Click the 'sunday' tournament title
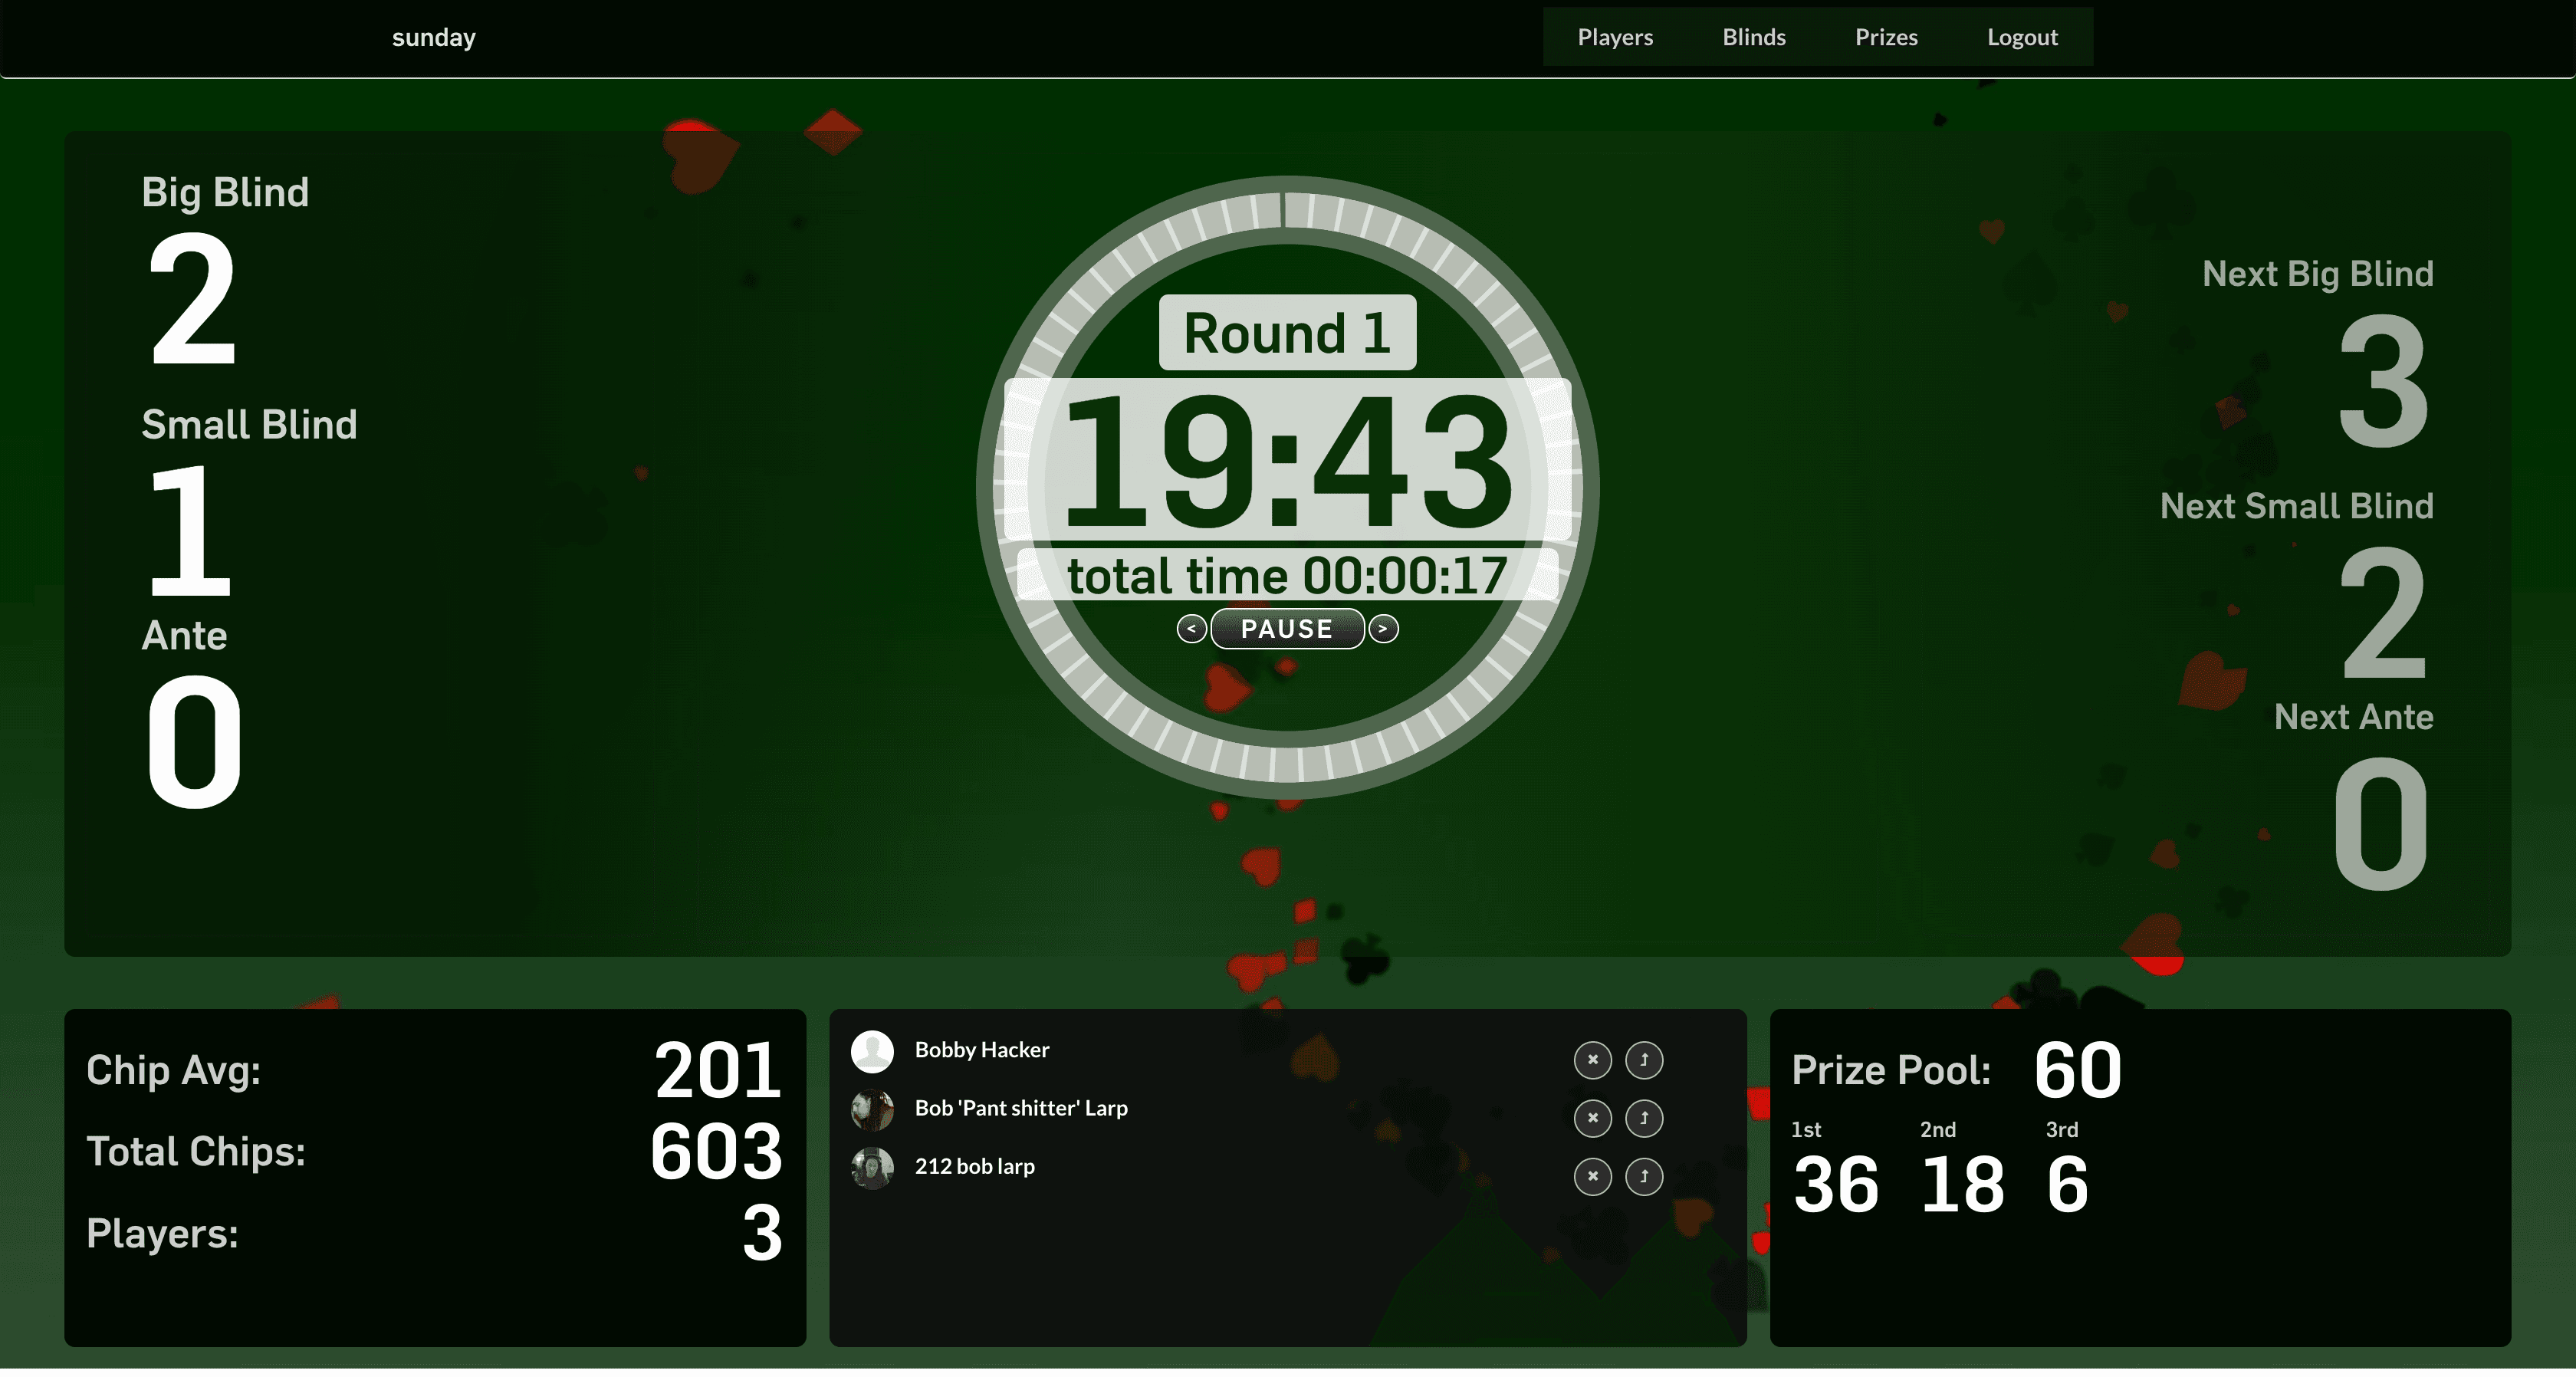2576x1377 pixels. pos(433,37)
